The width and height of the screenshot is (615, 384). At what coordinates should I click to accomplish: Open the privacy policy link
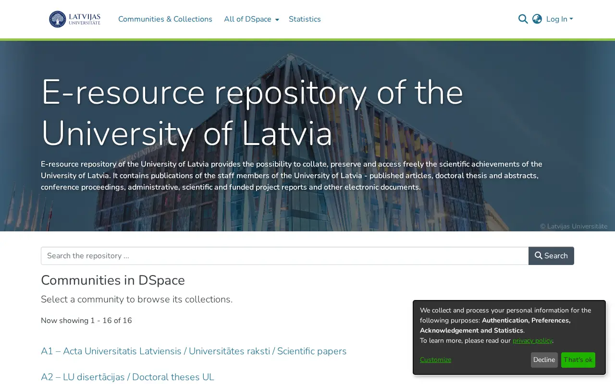[x=532, y=341]
